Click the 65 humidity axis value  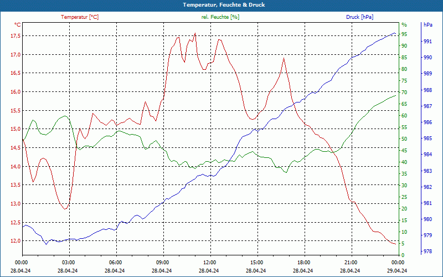pos(404,104)
